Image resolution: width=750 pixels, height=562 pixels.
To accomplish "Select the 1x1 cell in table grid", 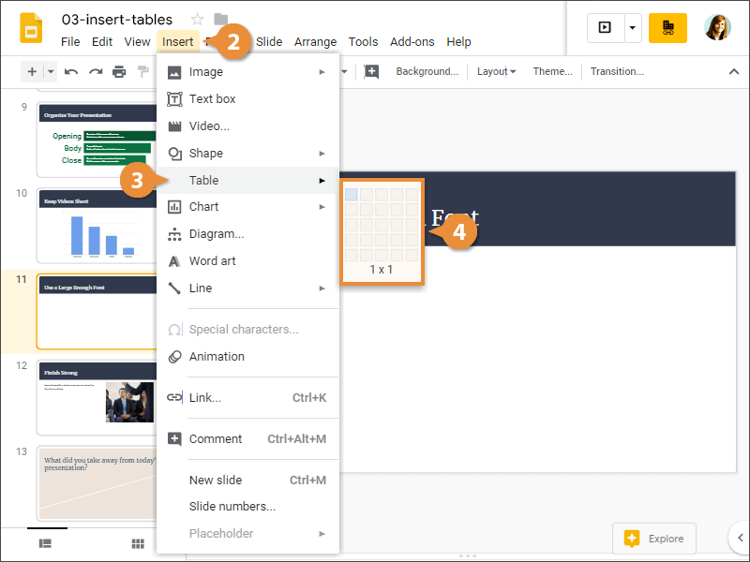I will coord(353,193).
